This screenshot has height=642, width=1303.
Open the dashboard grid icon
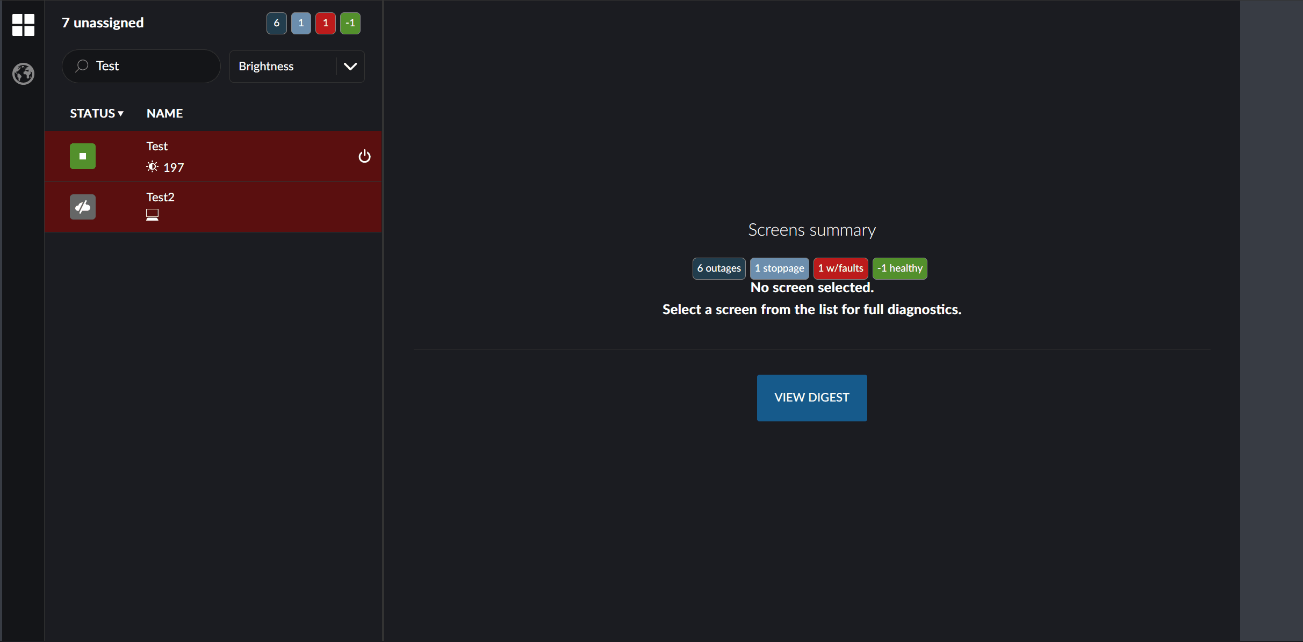click(23, 25)
